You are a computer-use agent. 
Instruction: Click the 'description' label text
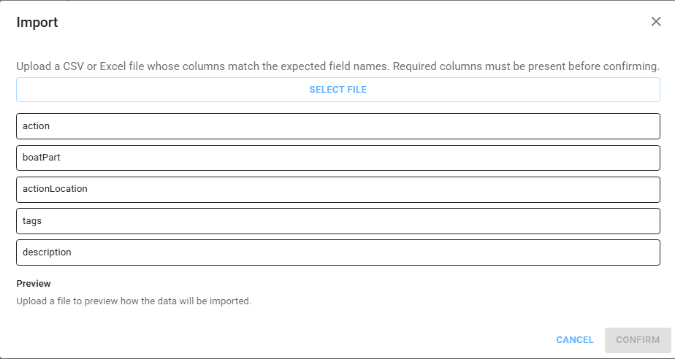pyautogui.click(x=47, y=252)
